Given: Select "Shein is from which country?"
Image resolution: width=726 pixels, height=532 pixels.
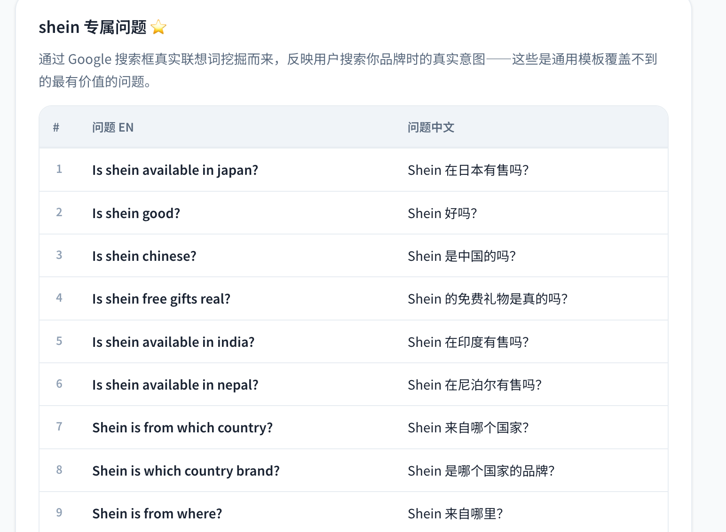Looking at the screenshot, I should pos(182,428).
